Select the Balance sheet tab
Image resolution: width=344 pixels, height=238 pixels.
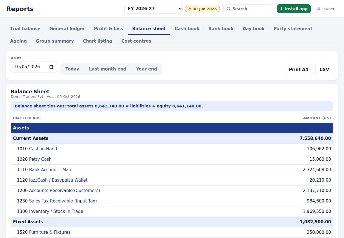click(x=149, y=28)
